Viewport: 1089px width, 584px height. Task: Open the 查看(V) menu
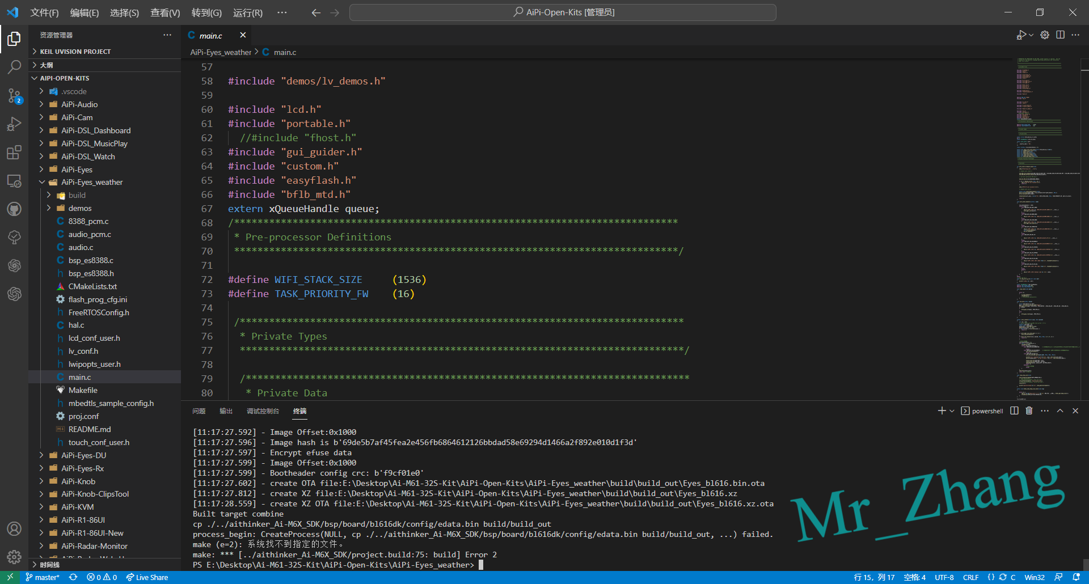[x=165, y=12]
